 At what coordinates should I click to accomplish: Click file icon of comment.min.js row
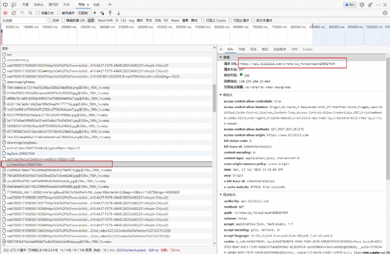pyautogui.click(x=4, y=60)
